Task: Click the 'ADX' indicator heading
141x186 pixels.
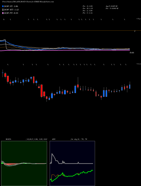Action: 54,139
